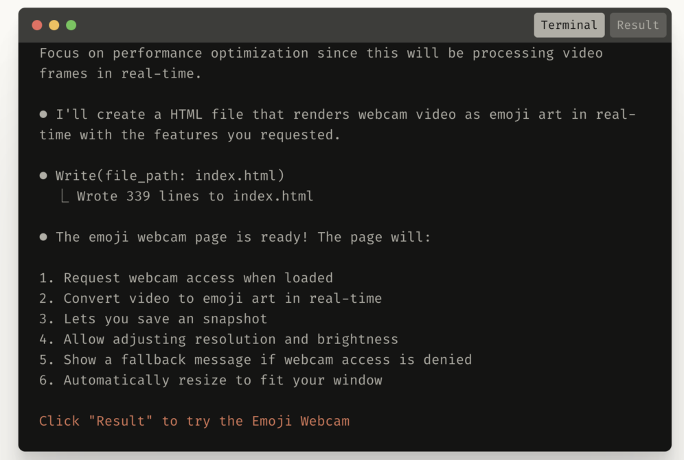Click the bullet beside Write(file_path: index.html)

43,176
